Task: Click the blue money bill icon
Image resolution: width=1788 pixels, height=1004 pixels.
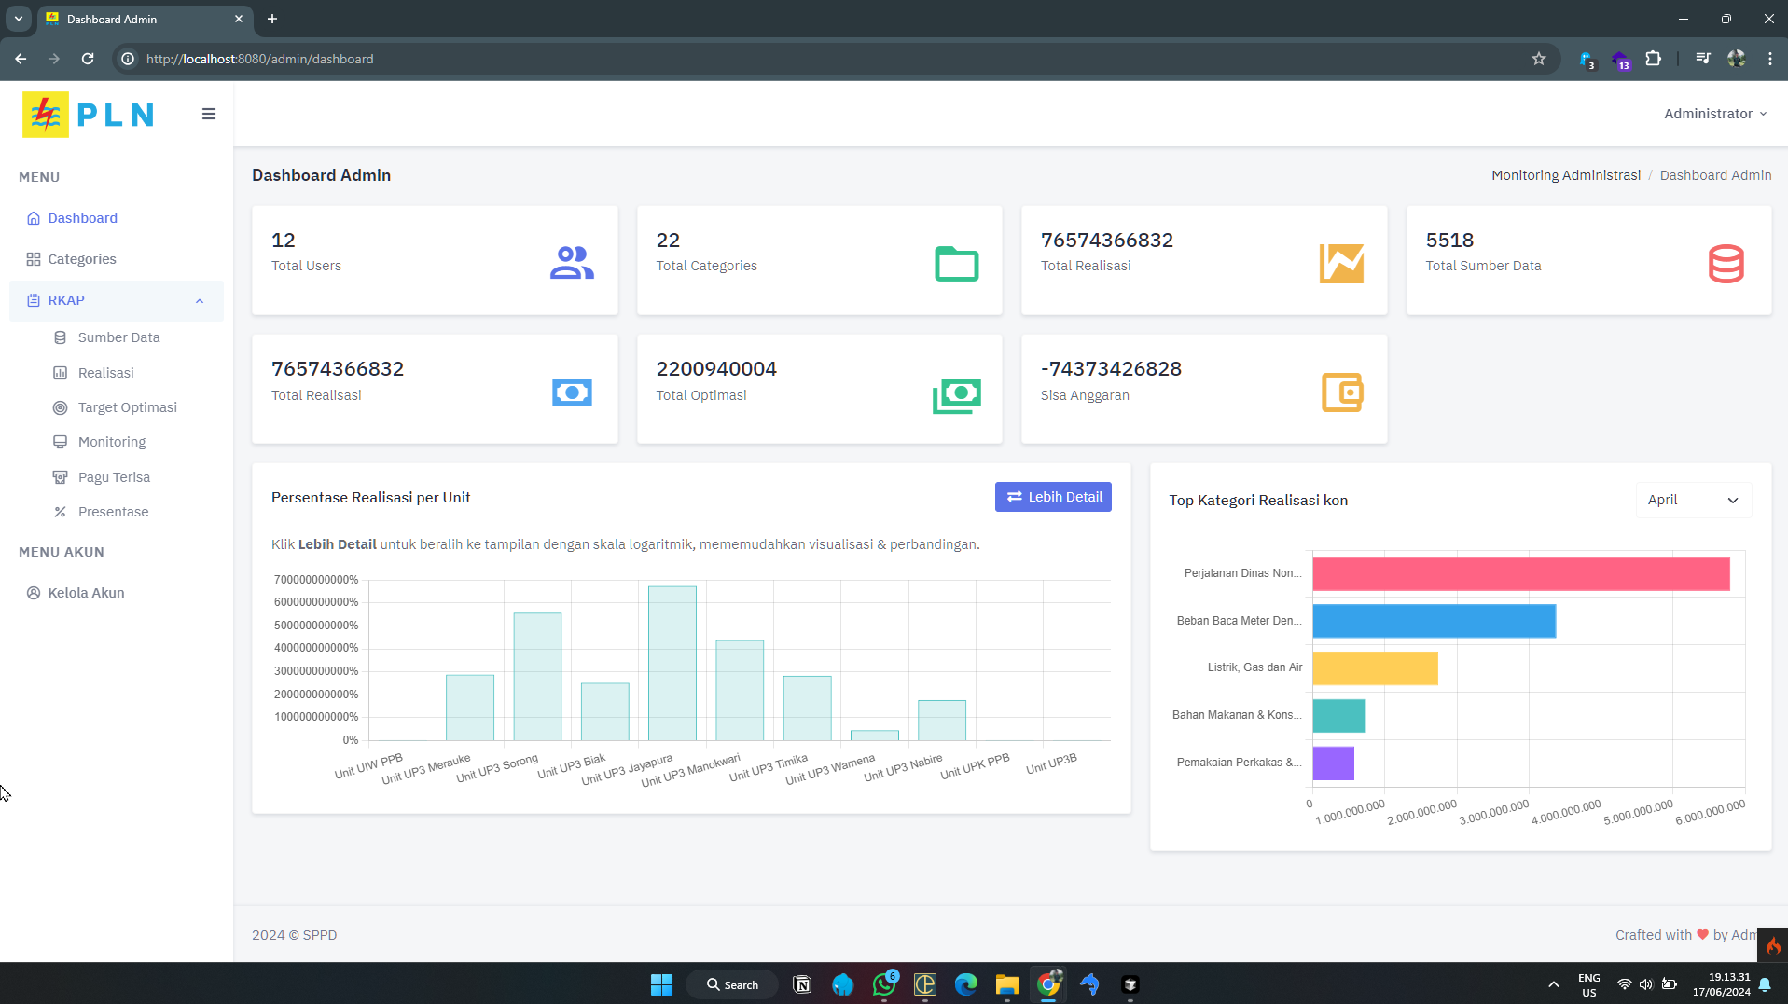Action: click(572, 392)
